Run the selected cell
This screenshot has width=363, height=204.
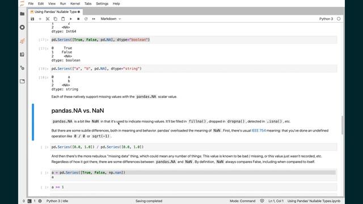click(70, 19)
